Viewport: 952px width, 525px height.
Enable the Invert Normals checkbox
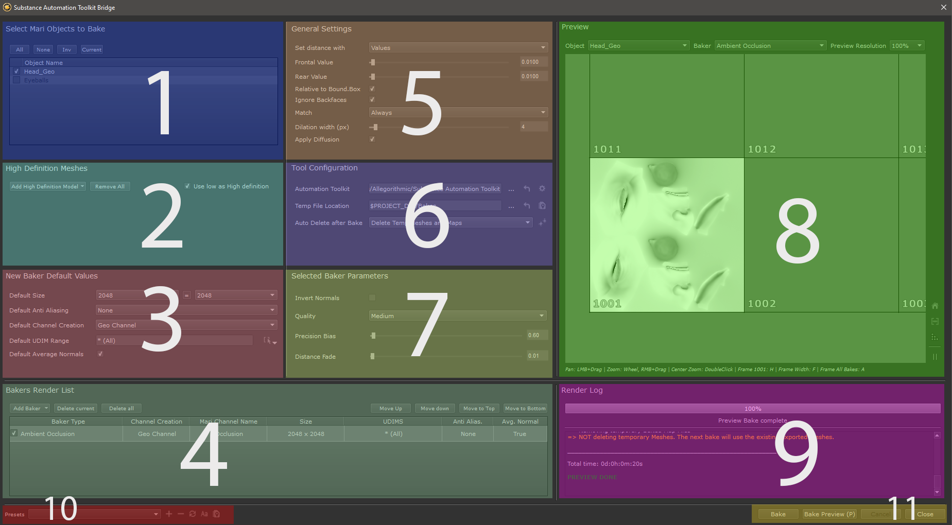click(x=372, y=297)
